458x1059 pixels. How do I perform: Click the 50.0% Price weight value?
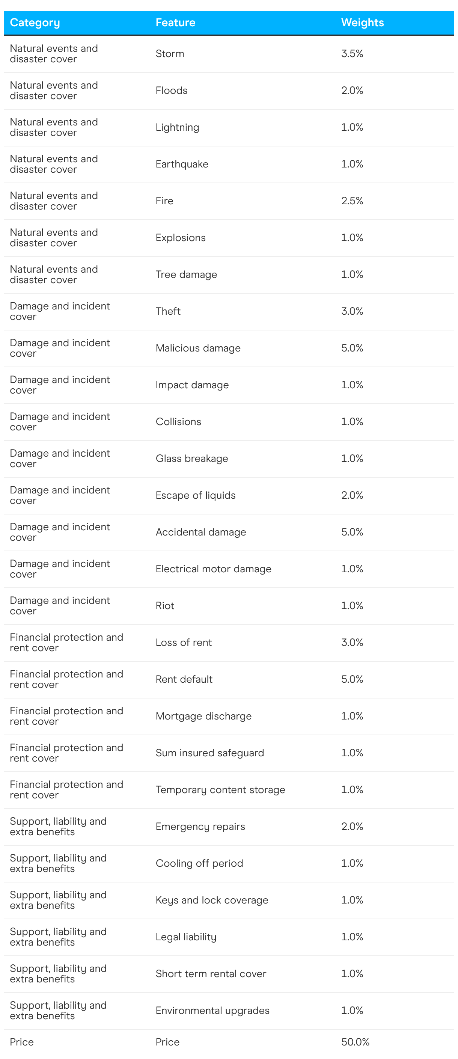(355, 1042)
